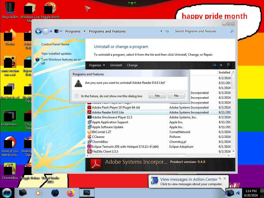Tick 'do not show me this dialog box'
Viewport: 264px width, 198px height.
pos(77,96)
